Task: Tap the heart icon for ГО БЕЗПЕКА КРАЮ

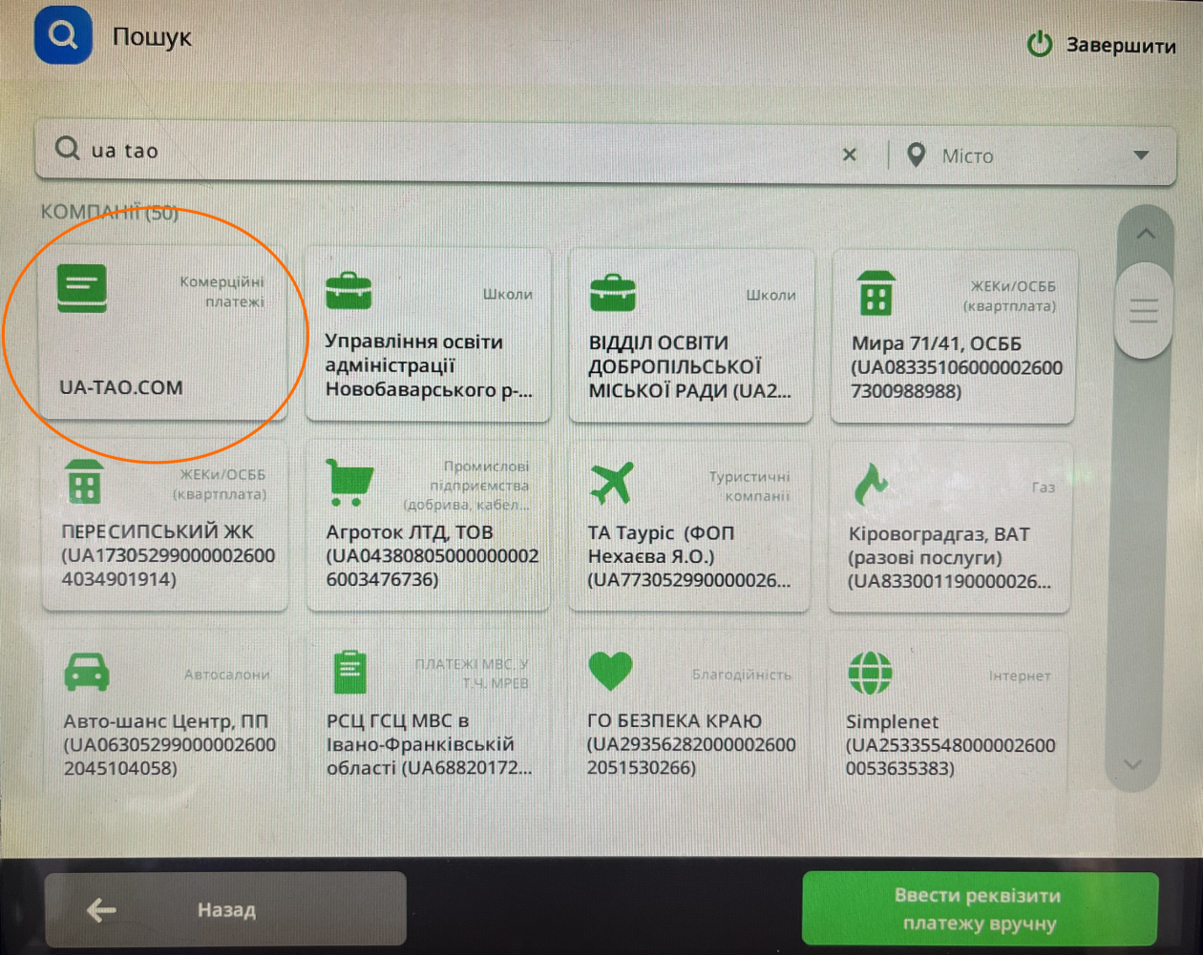Action: (610, 671)
